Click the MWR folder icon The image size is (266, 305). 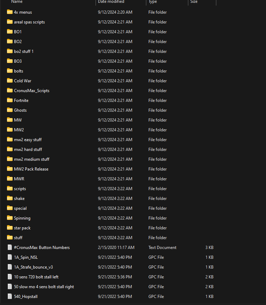tap(10, 179)
